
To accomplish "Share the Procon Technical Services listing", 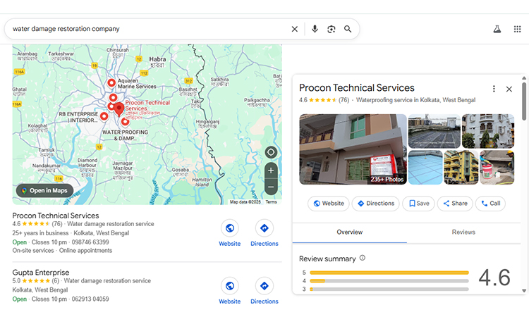I will [x=455, y=204].
